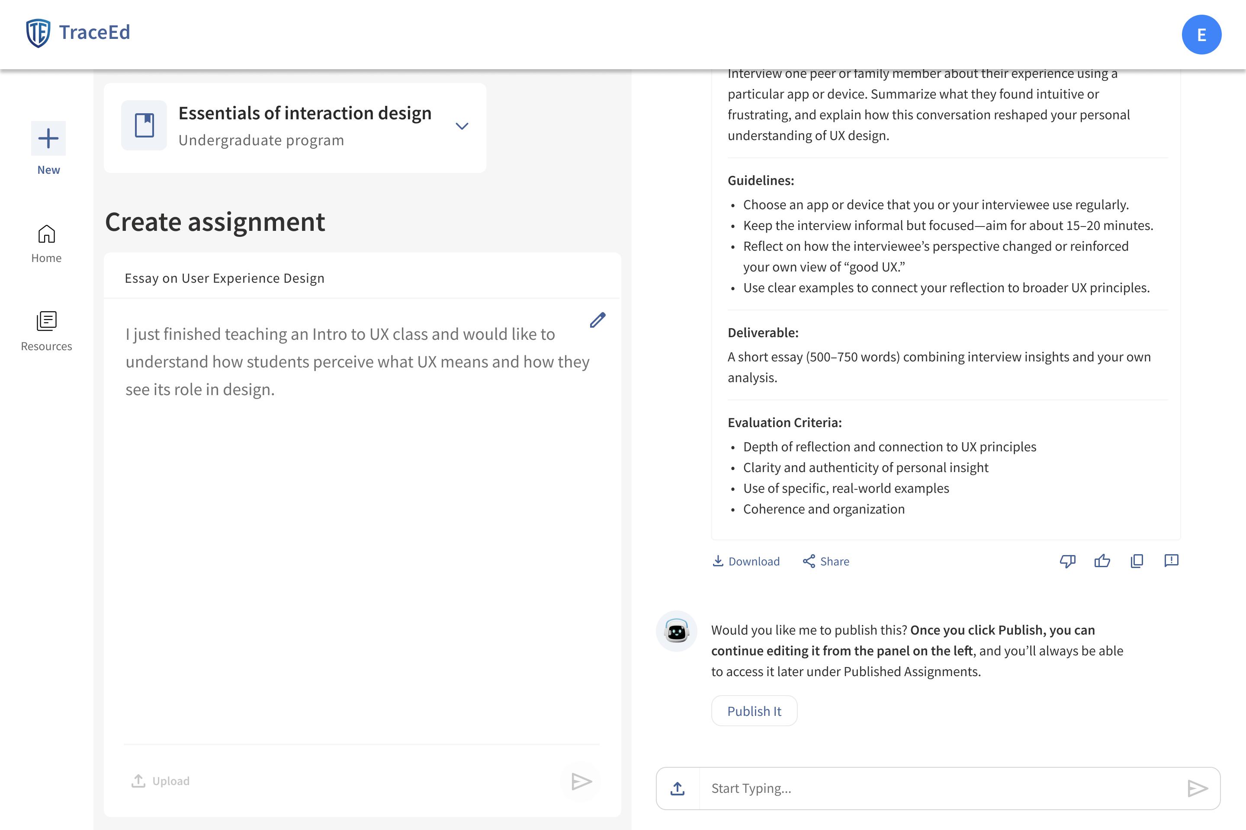Viewport: 1246px width, 830px height.
Task: Open the course card book icon
Action: [x=144, y=125]
